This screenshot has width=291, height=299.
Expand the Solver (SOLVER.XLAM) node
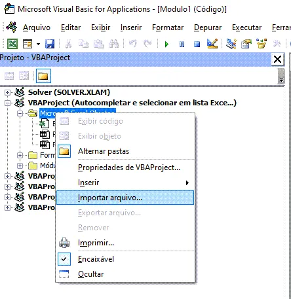coord(7,92)
